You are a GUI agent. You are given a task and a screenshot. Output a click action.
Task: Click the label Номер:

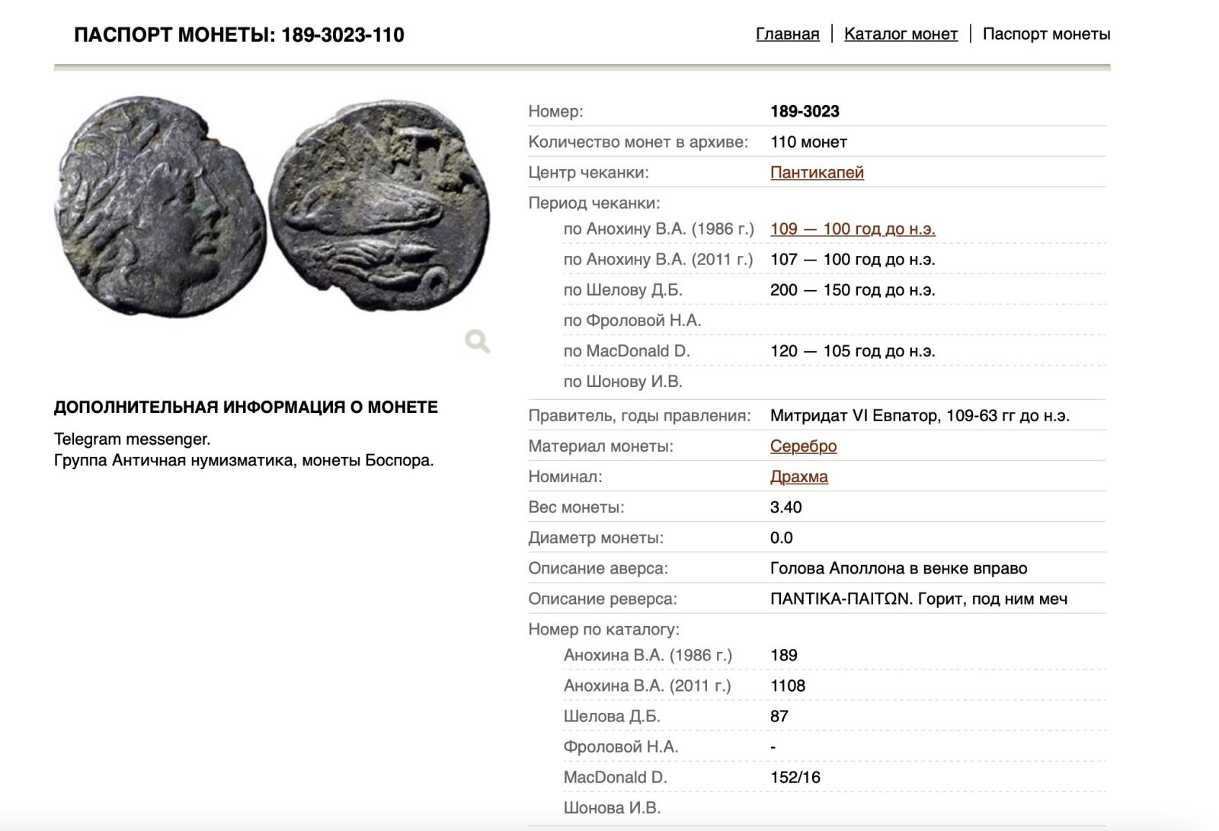click(x=555, y=111)
